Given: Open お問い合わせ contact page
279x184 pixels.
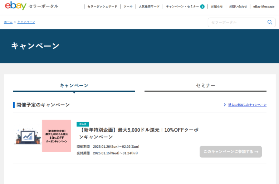Looking at the screenshot, I should point(238,6).
